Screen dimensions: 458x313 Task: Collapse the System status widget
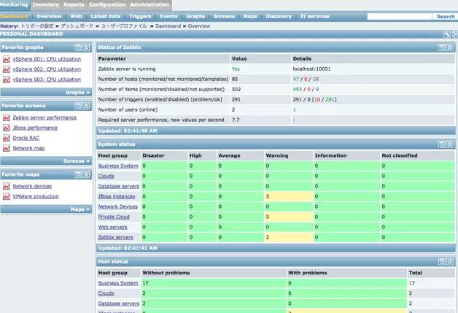click(450, 144)
